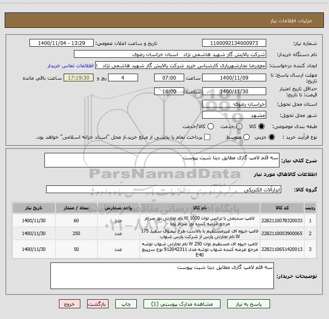The width and height of the screenshot is (329, 319).
Task: Open مشاهده مدارک پیوستی (1) button
Action: (x=182, y=304)
